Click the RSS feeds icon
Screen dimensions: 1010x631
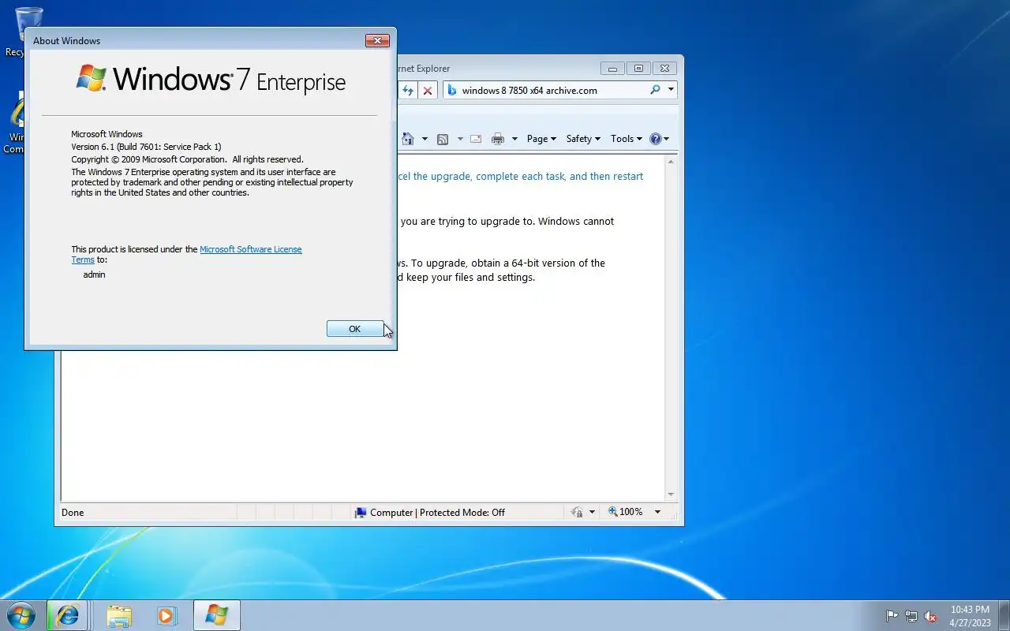[x=443, y=139]
